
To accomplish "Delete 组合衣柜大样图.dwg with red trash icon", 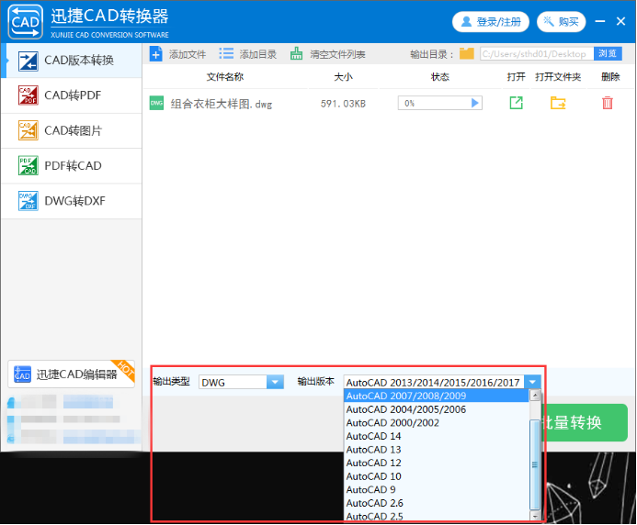I will (608, 104).
